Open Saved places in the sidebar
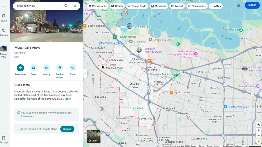Viewport: 262px width, 147px height. point(4,16)
